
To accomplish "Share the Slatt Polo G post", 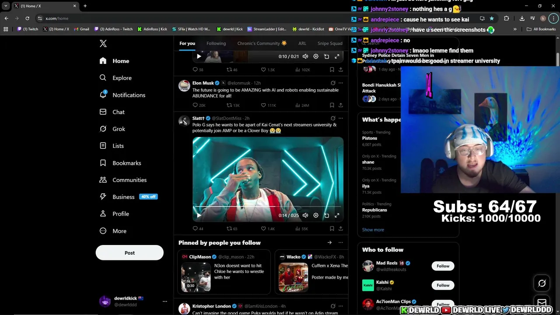I will tap(341, 228).
